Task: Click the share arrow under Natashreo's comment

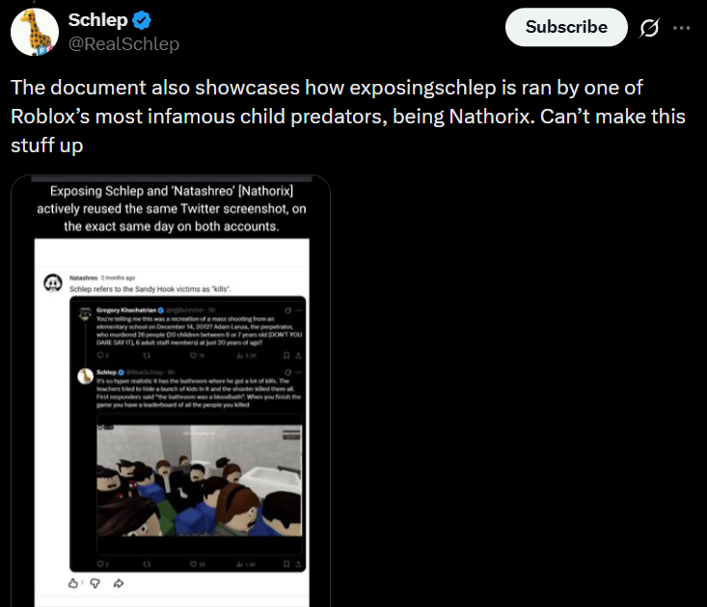Action: pos(120,583)
